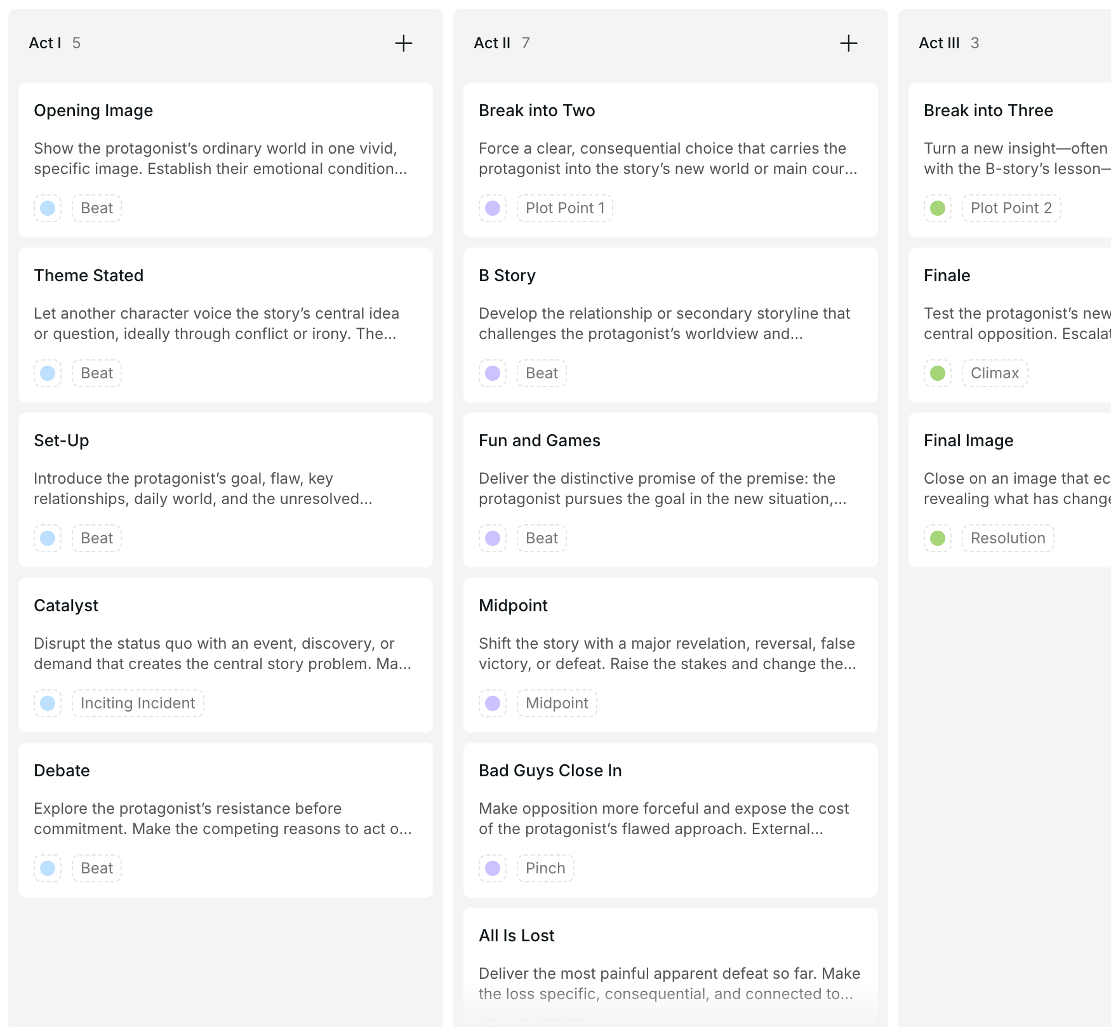Click the Act II column header

click(492, 43)
